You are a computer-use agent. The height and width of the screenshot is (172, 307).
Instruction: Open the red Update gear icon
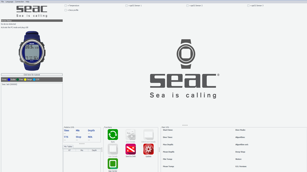tap(149, 149)
